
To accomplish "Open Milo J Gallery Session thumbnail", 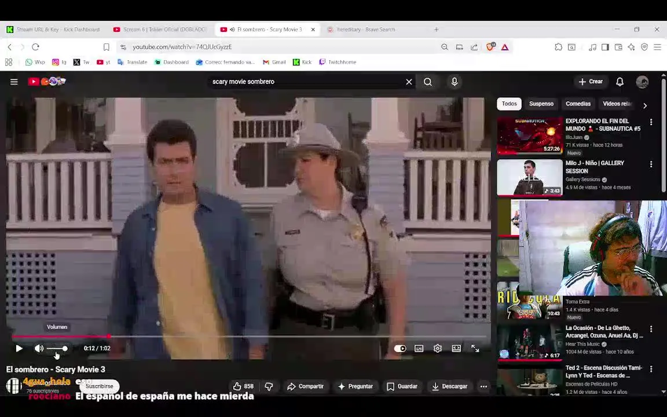I will pyautogui.click(x=530, y=177).
